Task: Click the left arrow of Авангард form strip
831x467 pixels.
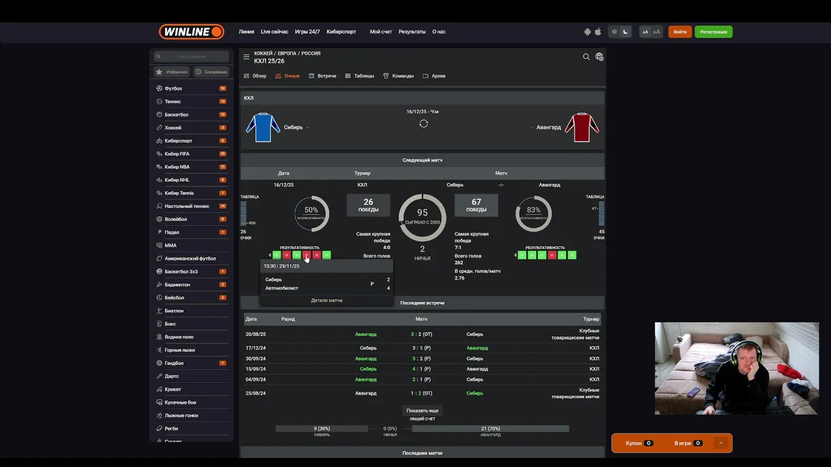Action: [x=515, y=255]
